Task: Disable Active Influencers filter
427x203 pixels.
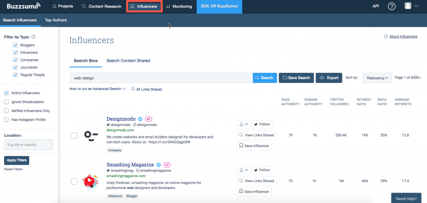Action: click(x=6, y=93)
